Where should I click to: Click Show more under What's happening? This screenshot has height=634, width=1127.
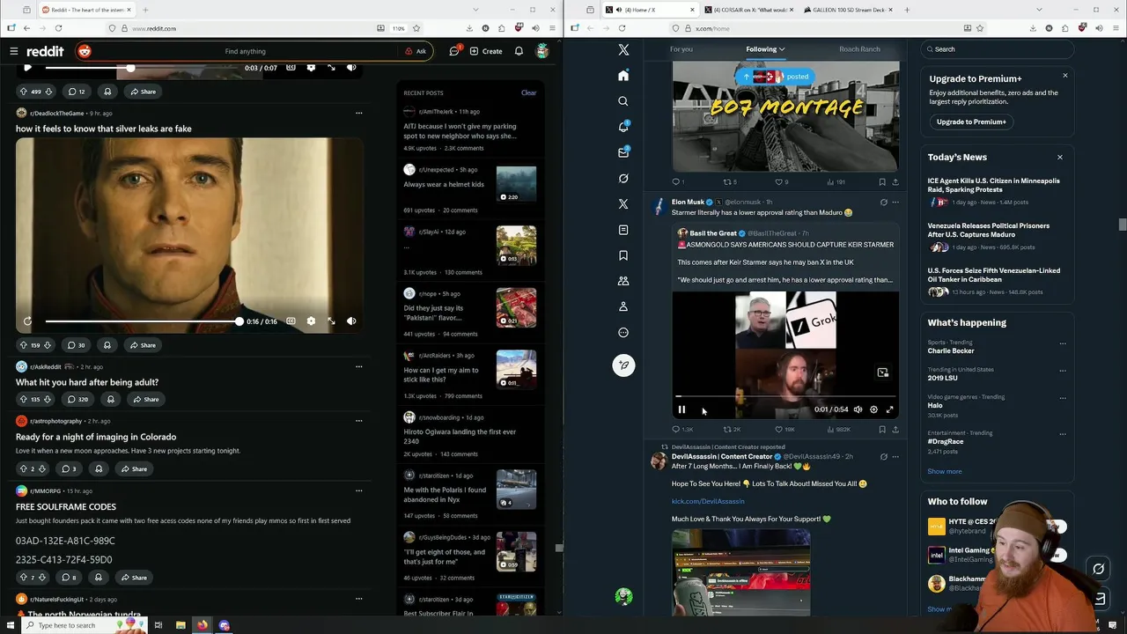(944, 472)
